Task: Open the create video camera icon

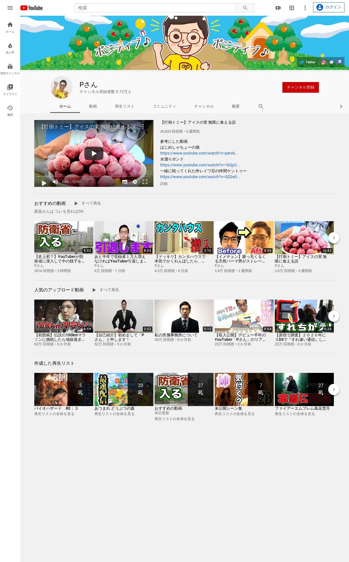Action: click(x=278, y=8)
